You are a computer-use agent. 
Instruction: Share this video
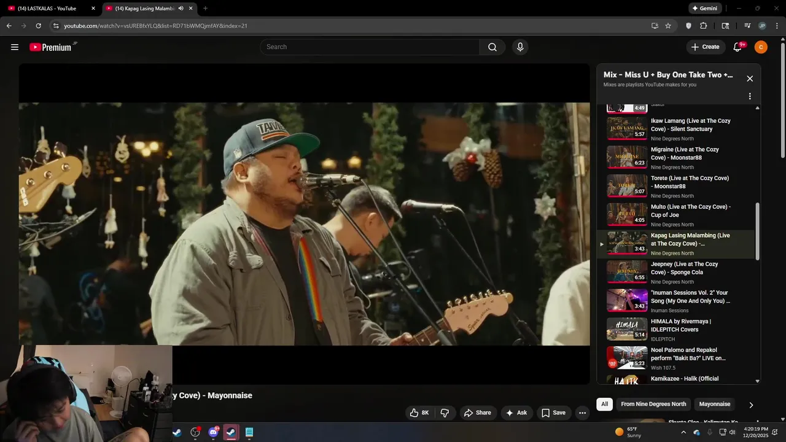[477, 413]
